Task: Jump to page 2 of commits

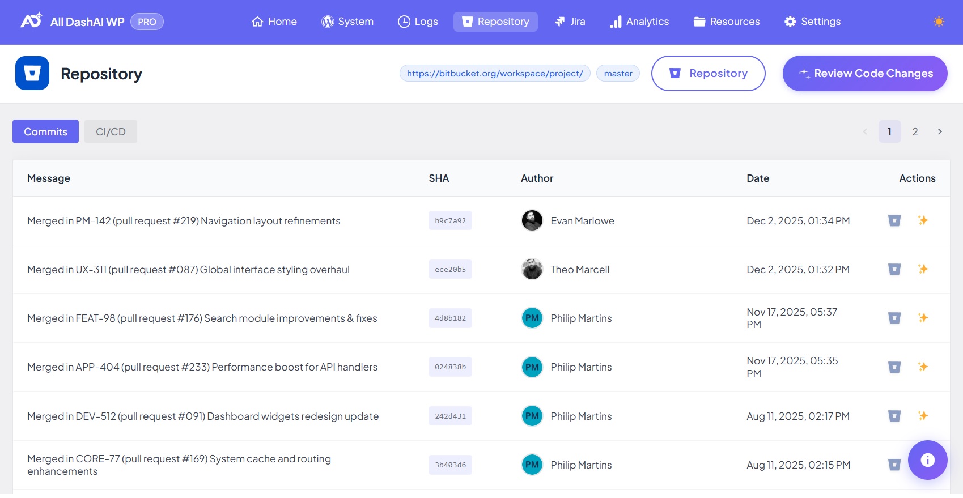Action: (x=915, y=131)
